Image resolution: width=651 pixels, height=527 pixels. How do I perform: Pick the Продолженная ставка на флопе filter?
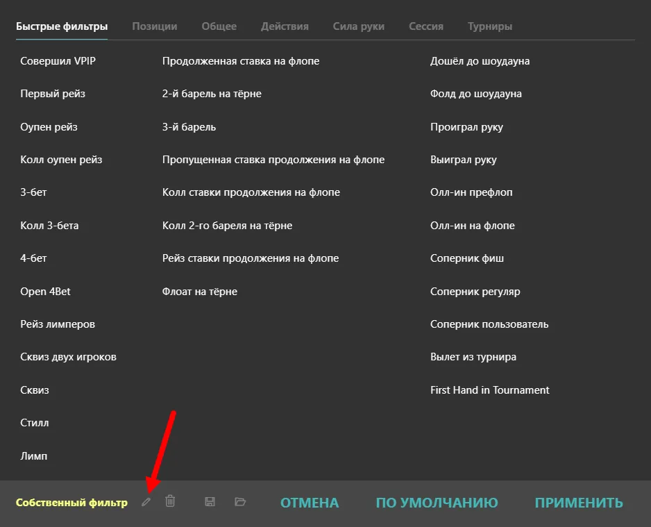click(240, 61)
